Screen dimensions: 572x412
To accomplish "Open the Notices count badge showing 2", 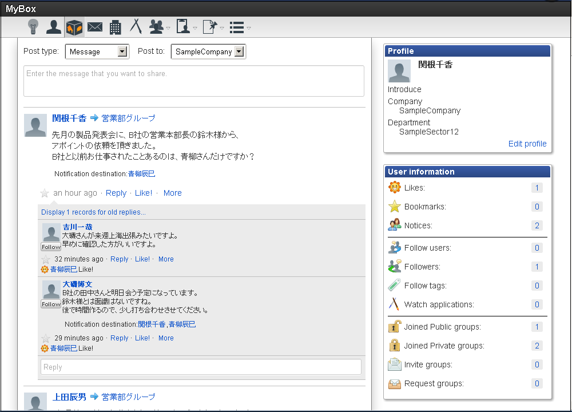I will pos(537,225).
